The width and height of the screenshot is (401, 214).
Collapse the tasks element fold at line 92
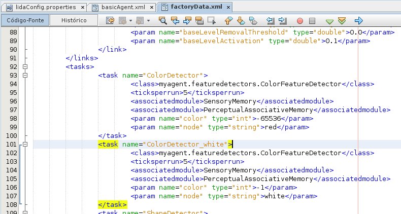coord(25,66)
